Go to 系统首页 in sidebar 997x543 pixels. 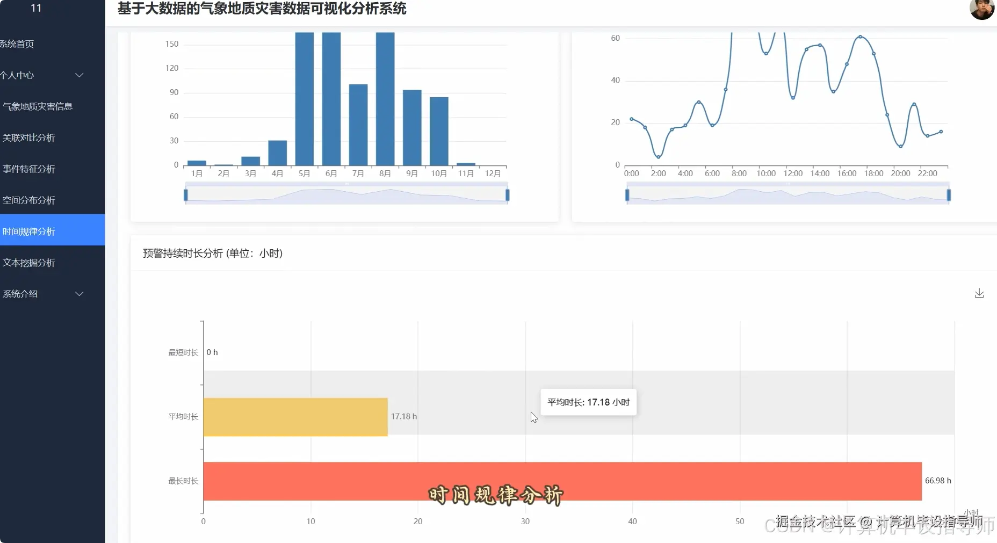pos(17,44)
